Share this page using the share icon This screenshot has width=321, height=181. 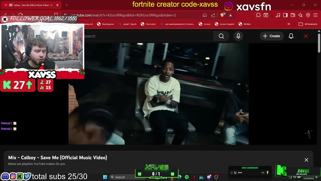pyautogui.click(x=213, y=15)
